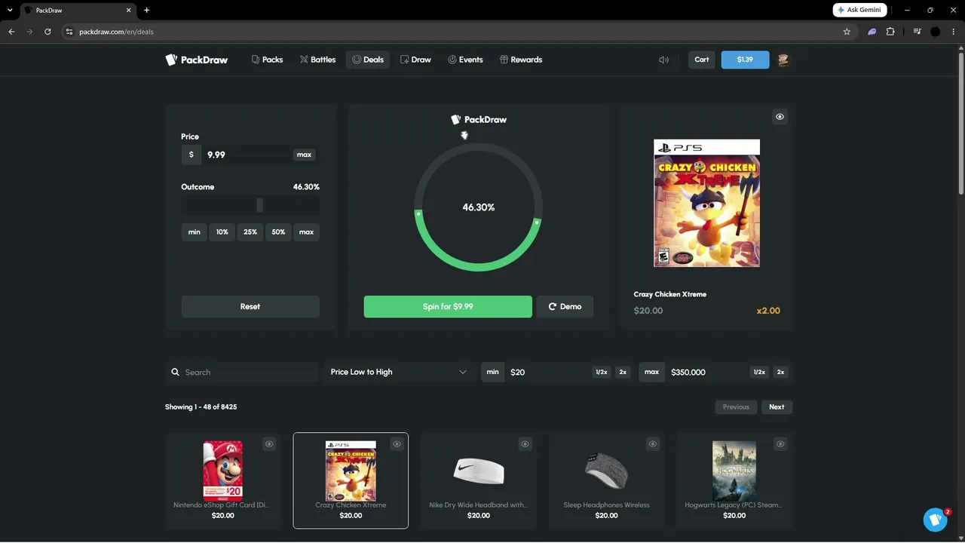Toggle eye icon on Hogwarts Legacy card
Viewport: 965px width, 543px height.
click(780, 444)
